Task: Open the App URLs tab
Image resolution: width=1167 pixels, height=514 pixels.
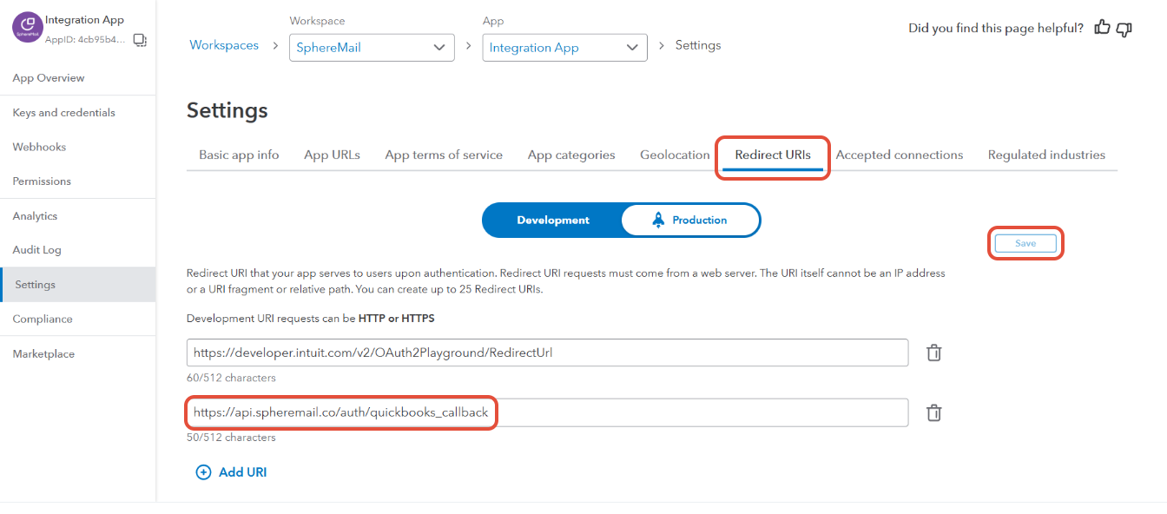Action: point(332,155)
